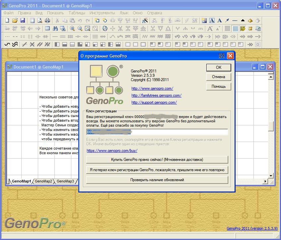Open Find with the binoculars icon

(x=55, y=28)
